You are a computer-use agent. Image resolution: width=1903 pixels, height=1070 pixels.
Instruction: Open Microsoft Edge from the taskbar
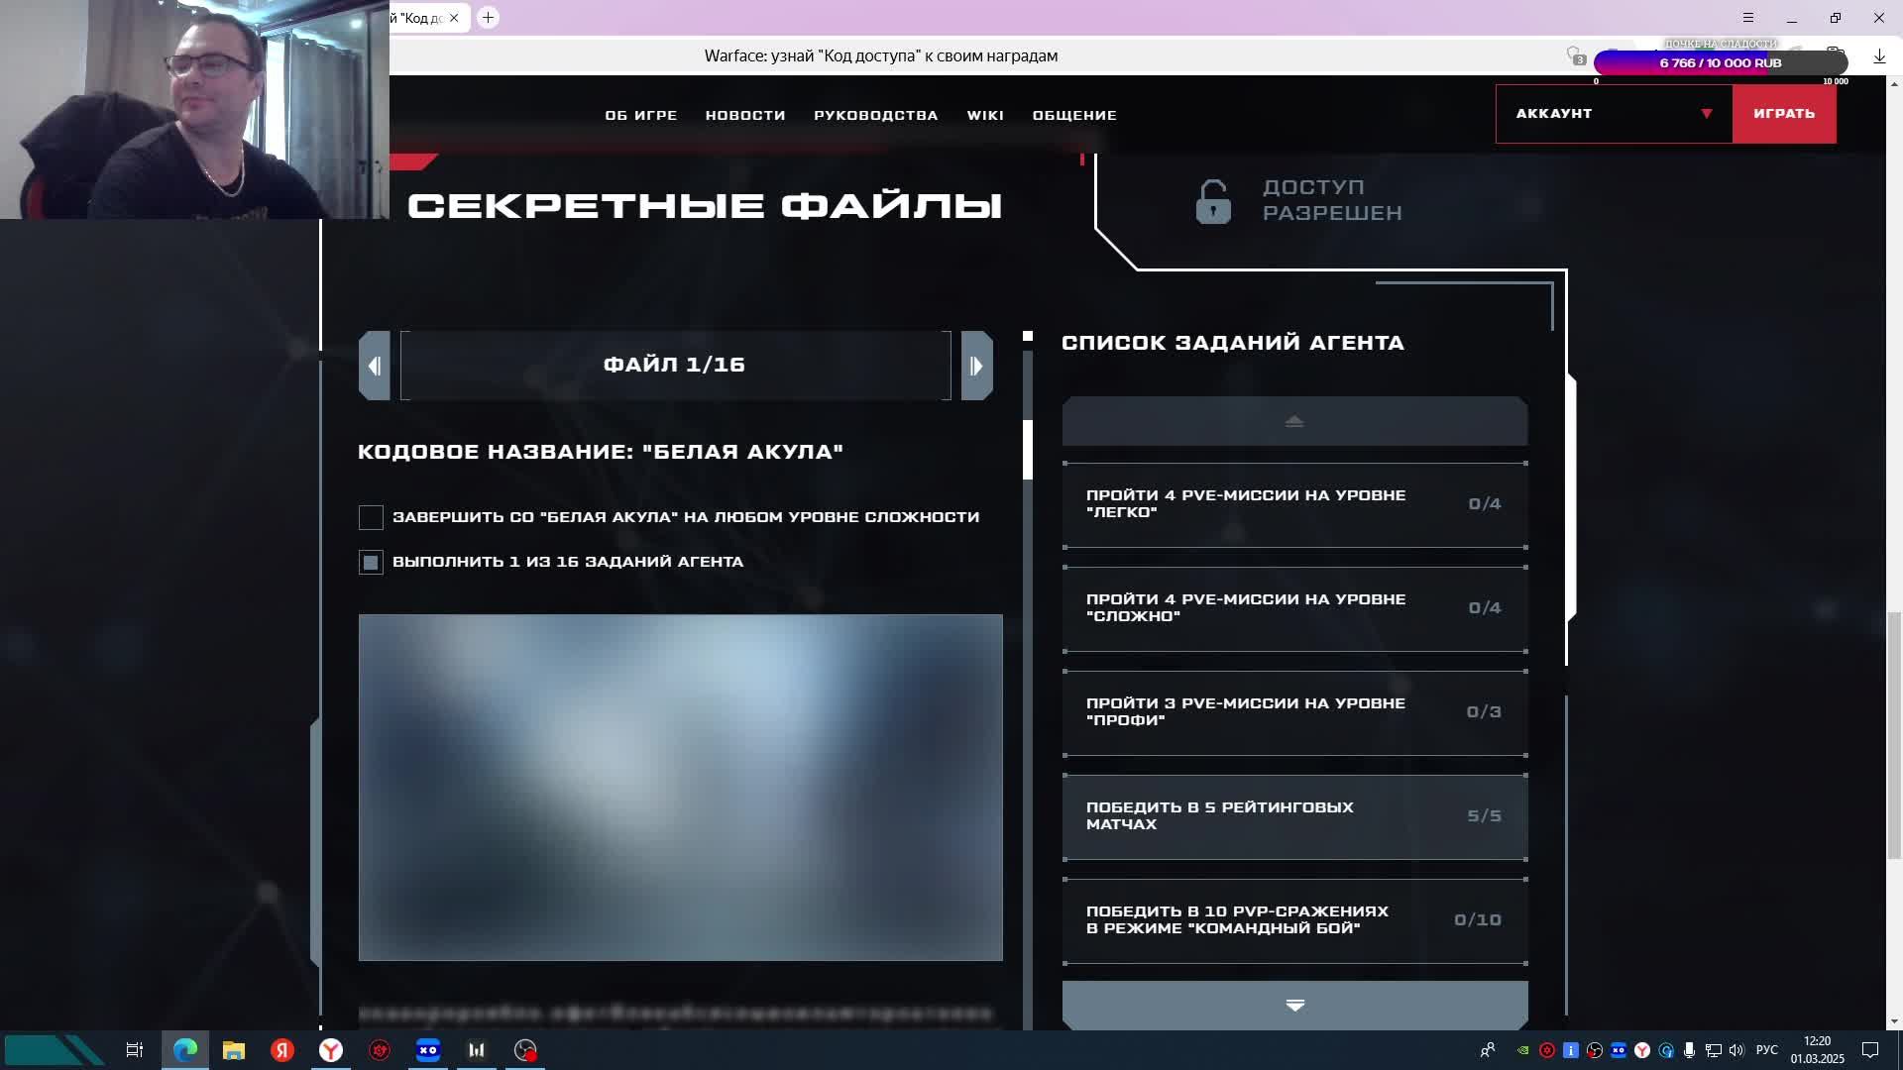tap(185, 1050)
